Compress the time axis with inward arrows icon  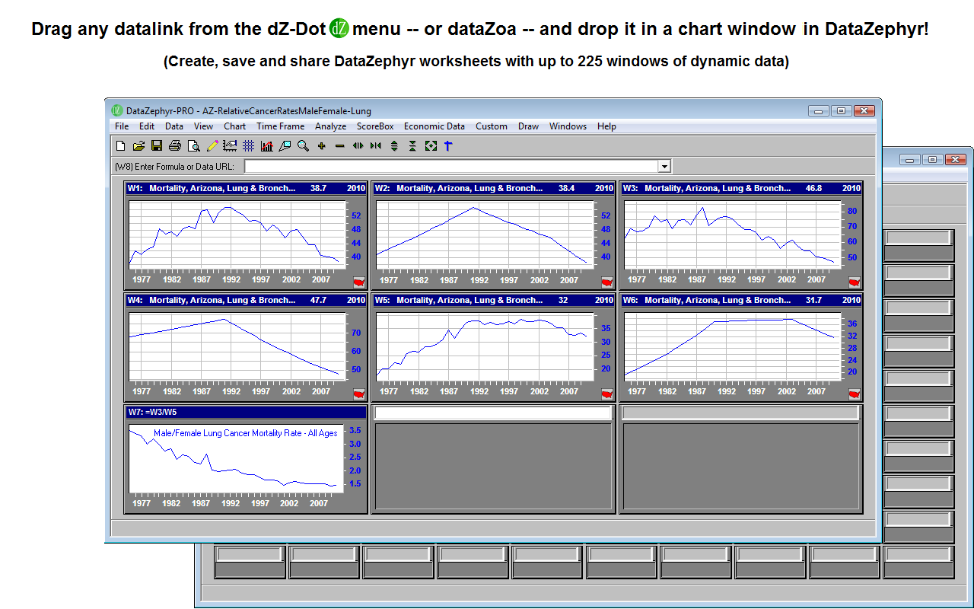click(x=376, y=146)
